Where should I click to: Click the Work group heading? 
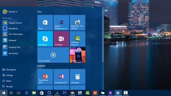point(40,12)
